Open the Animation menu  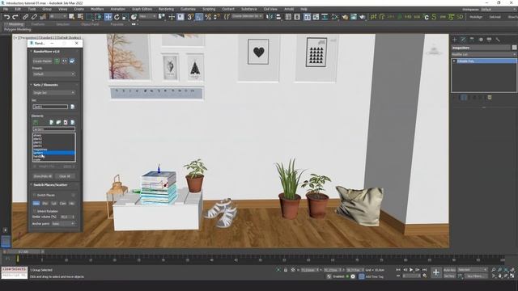117,9
